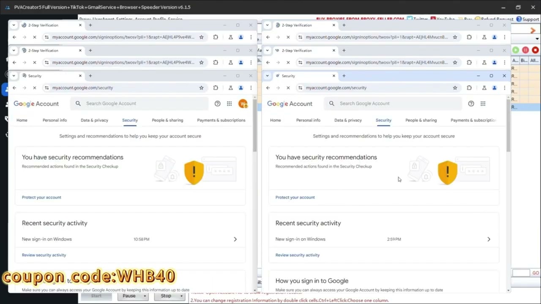Expand New sign-in on Windows 10:58 PM entry chevron
Viewport: 541px width, 304px height.
(x=235, y=239)
